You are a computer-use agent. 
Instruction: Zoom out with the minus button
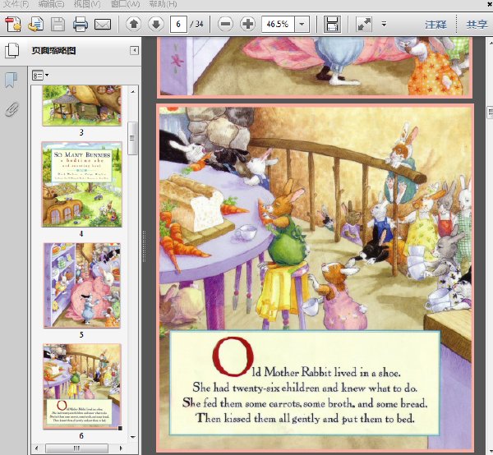pyautogui.click(x=225, y=24)
